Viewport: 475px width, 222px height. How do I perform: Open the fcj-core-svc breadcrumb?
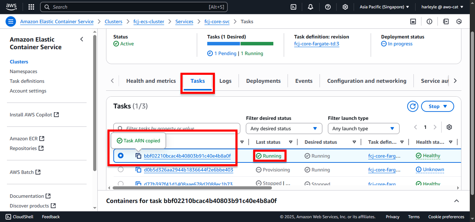coord(217,21)
